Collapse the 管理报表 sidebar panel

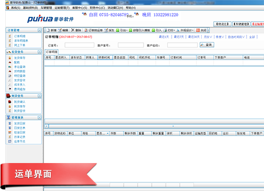[40, 118]
